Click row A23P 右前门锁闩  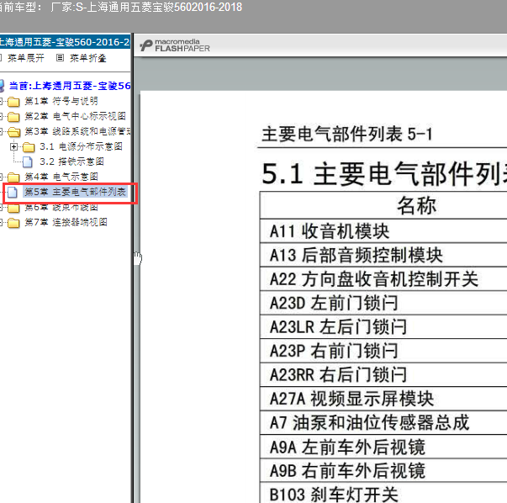click(x=383, y=351)
